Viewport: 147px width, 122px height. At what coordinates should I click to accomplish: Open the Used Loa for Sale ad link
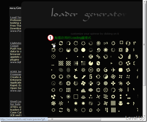(x=16, y=103)
